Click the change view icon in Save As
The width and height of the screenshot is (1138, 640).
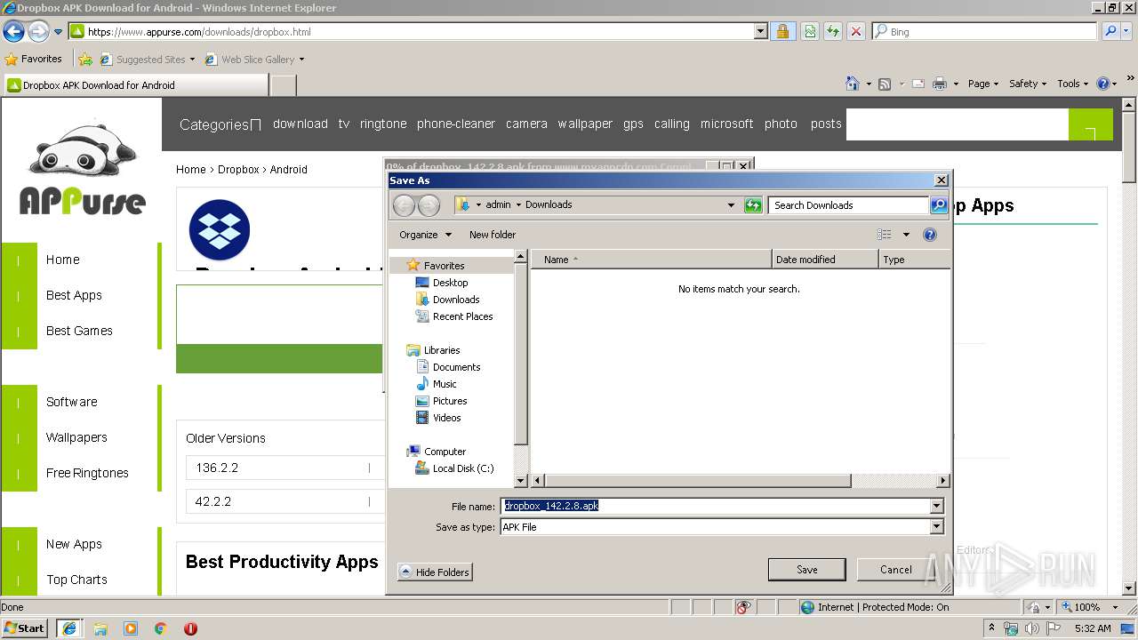coord(884,235)
